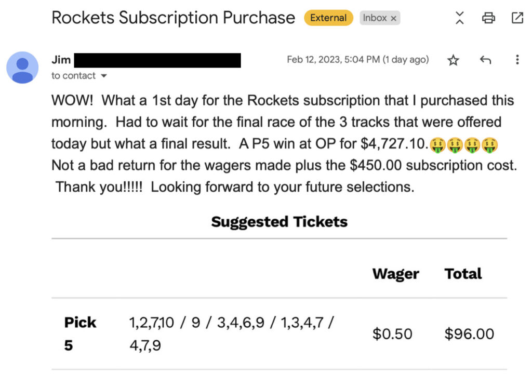The image size is (532, 374).
Task: Reply to Jim using the reply arrow
Action: click(x=485, y=60)
